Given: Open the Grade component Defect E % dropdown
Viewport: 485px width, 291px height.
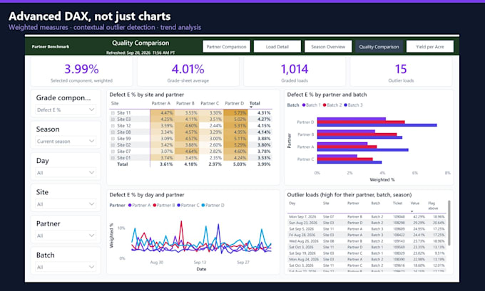Looking at the screenshot, I should tap(66, 110).
